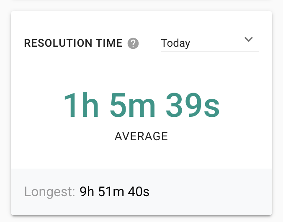Open the Resolution Time help tooltip icon
Viewport: 283px width, 222px height.
pos(133,43)
